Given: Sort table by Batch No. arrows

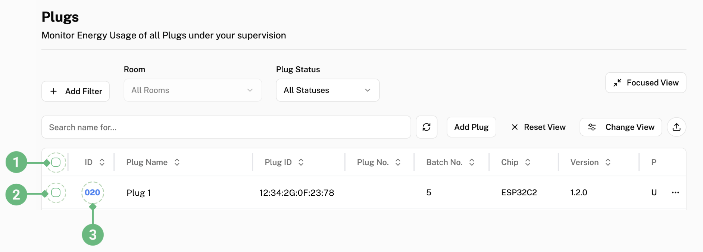Looking at the screenshot, I should (472, 162).
